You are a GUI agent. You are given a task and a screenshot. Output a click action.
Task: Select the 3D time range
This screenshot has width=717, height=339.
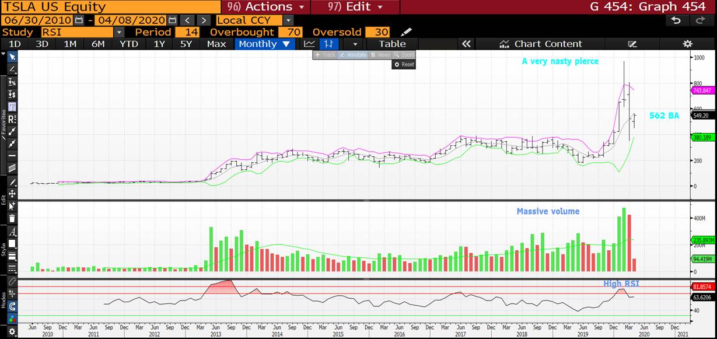[42, 44]
